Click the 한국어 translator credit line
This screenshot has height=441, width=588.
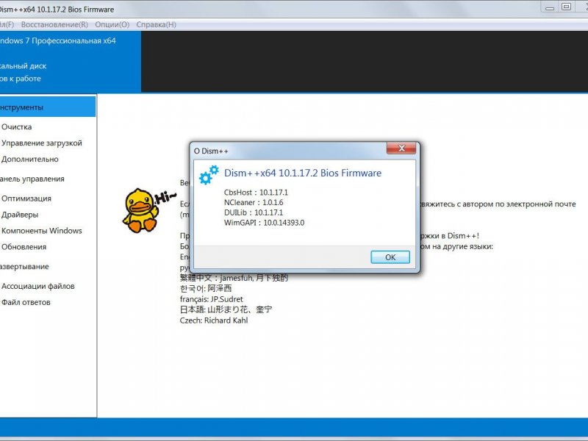(x=206, y=288)
